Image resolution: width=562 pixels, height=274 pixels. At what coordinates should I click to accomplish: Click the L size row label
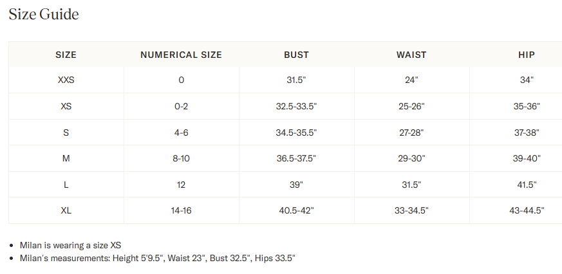pyautogui.click(x=66, y=185)
